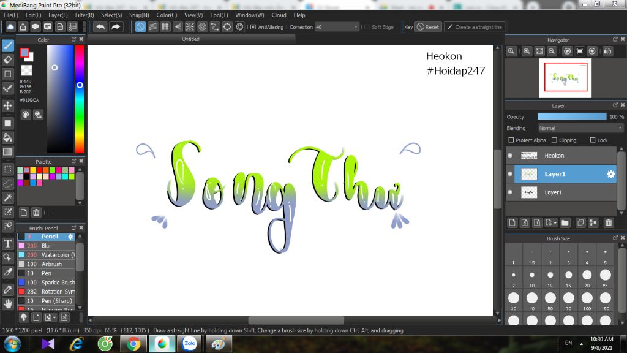The image size is (627, 353).
Task: Select the Brush tool in left toolbar
Action: pos(7,45)
